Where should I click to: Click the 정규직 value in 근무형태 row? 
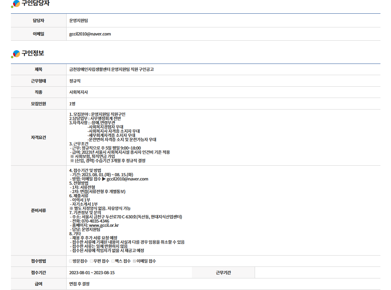click(x=75, y=81)
